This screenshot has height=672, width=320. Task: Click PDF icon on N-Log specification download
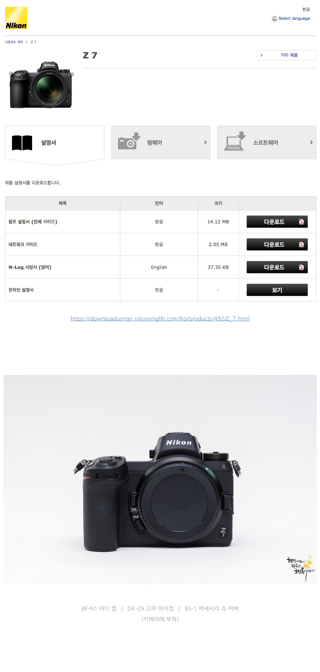[x=301, y=267]
